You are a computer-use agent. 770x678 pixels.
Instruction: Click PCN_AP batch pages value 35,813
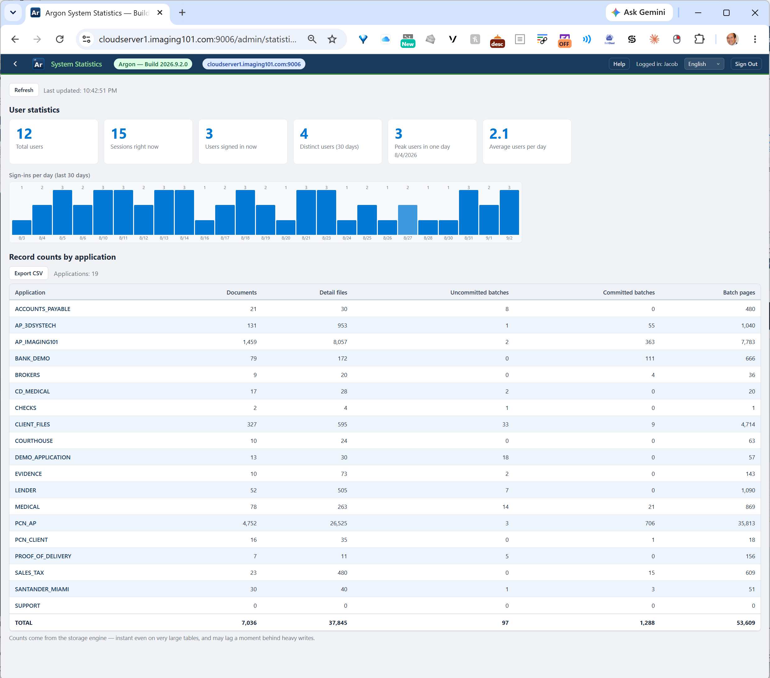746,523
